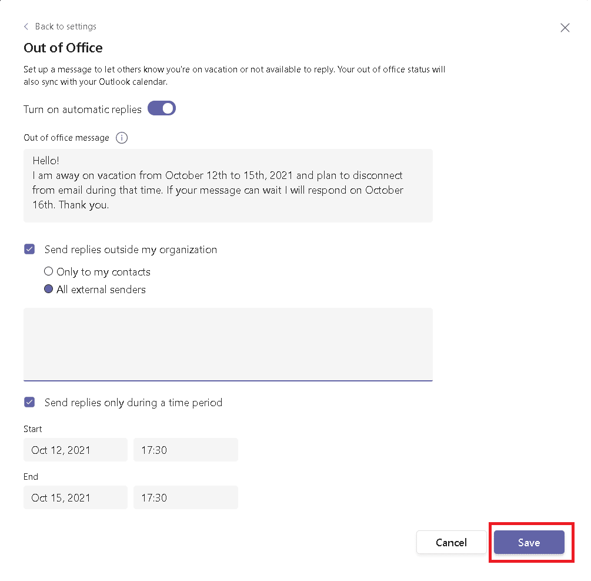Click the back chevron arrow icon
This screenshot has width=591, height=581.
tap(26, 26)
